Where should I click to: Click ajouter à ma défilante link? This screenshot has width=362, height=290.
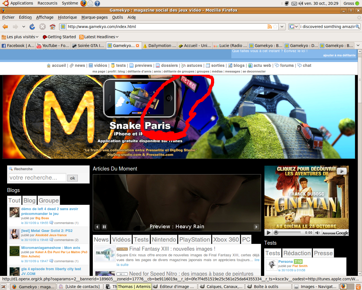click(339, 55)
